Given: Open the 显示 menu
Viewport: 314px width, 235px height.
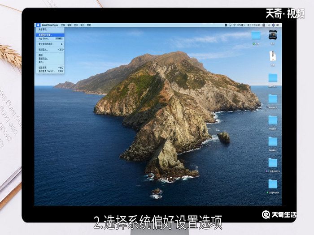Looking at the screenshot, I should click(x=76, y=25).
